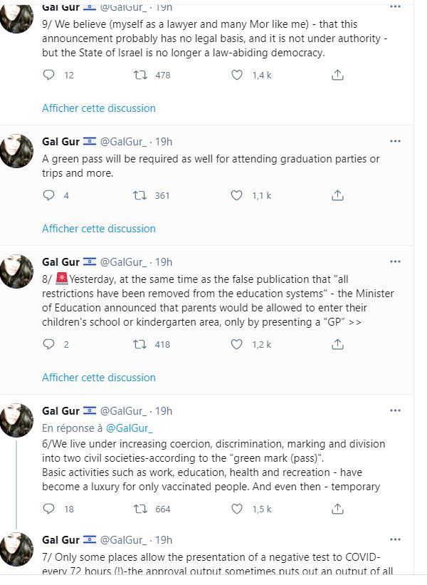Open more options for the 9/ tweet

coord(395,7)
